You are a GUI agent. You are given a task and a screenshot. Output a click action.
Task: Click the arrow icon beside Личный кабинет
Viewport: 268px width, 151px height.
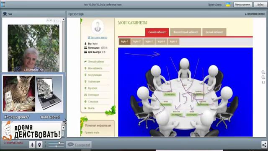(85, 62)
